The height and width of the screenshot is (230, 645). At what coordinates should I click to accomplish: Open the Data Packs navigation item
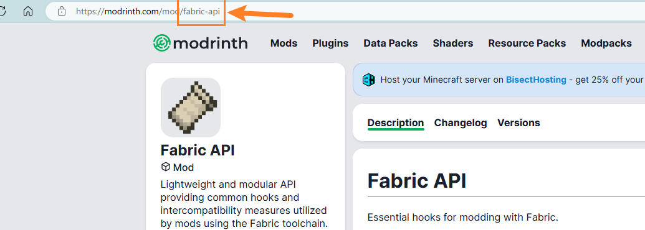click(390, 43)
